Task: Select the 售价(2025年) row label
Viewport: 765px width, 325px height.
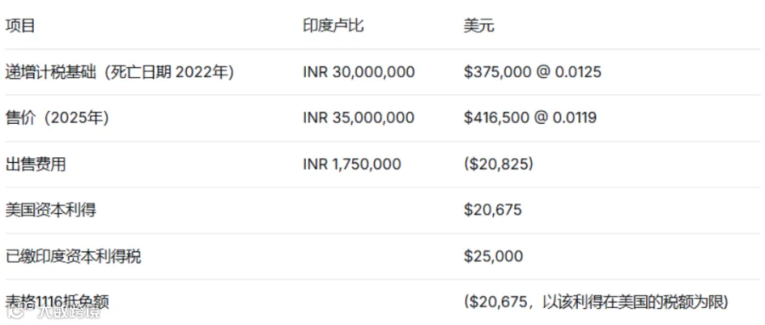Action: 57,118
